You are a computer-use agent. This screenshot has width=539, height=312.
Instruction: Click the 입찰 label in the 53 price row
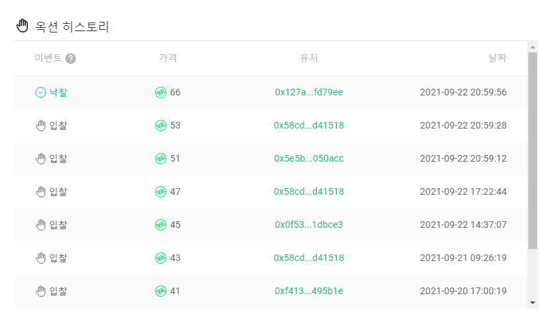pyautogui.click(x=58, y=125)
